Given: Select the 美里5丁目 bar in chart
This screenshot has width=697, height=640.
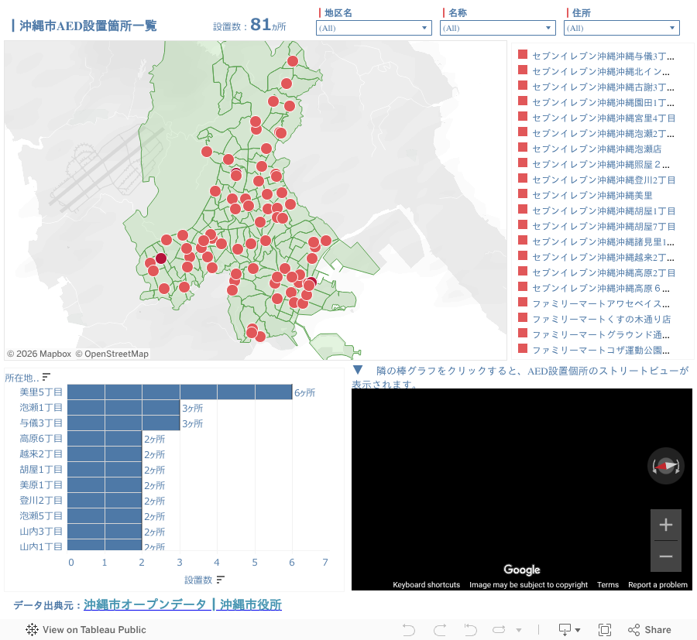Looking at the screenshot, I should click(179, 392).
